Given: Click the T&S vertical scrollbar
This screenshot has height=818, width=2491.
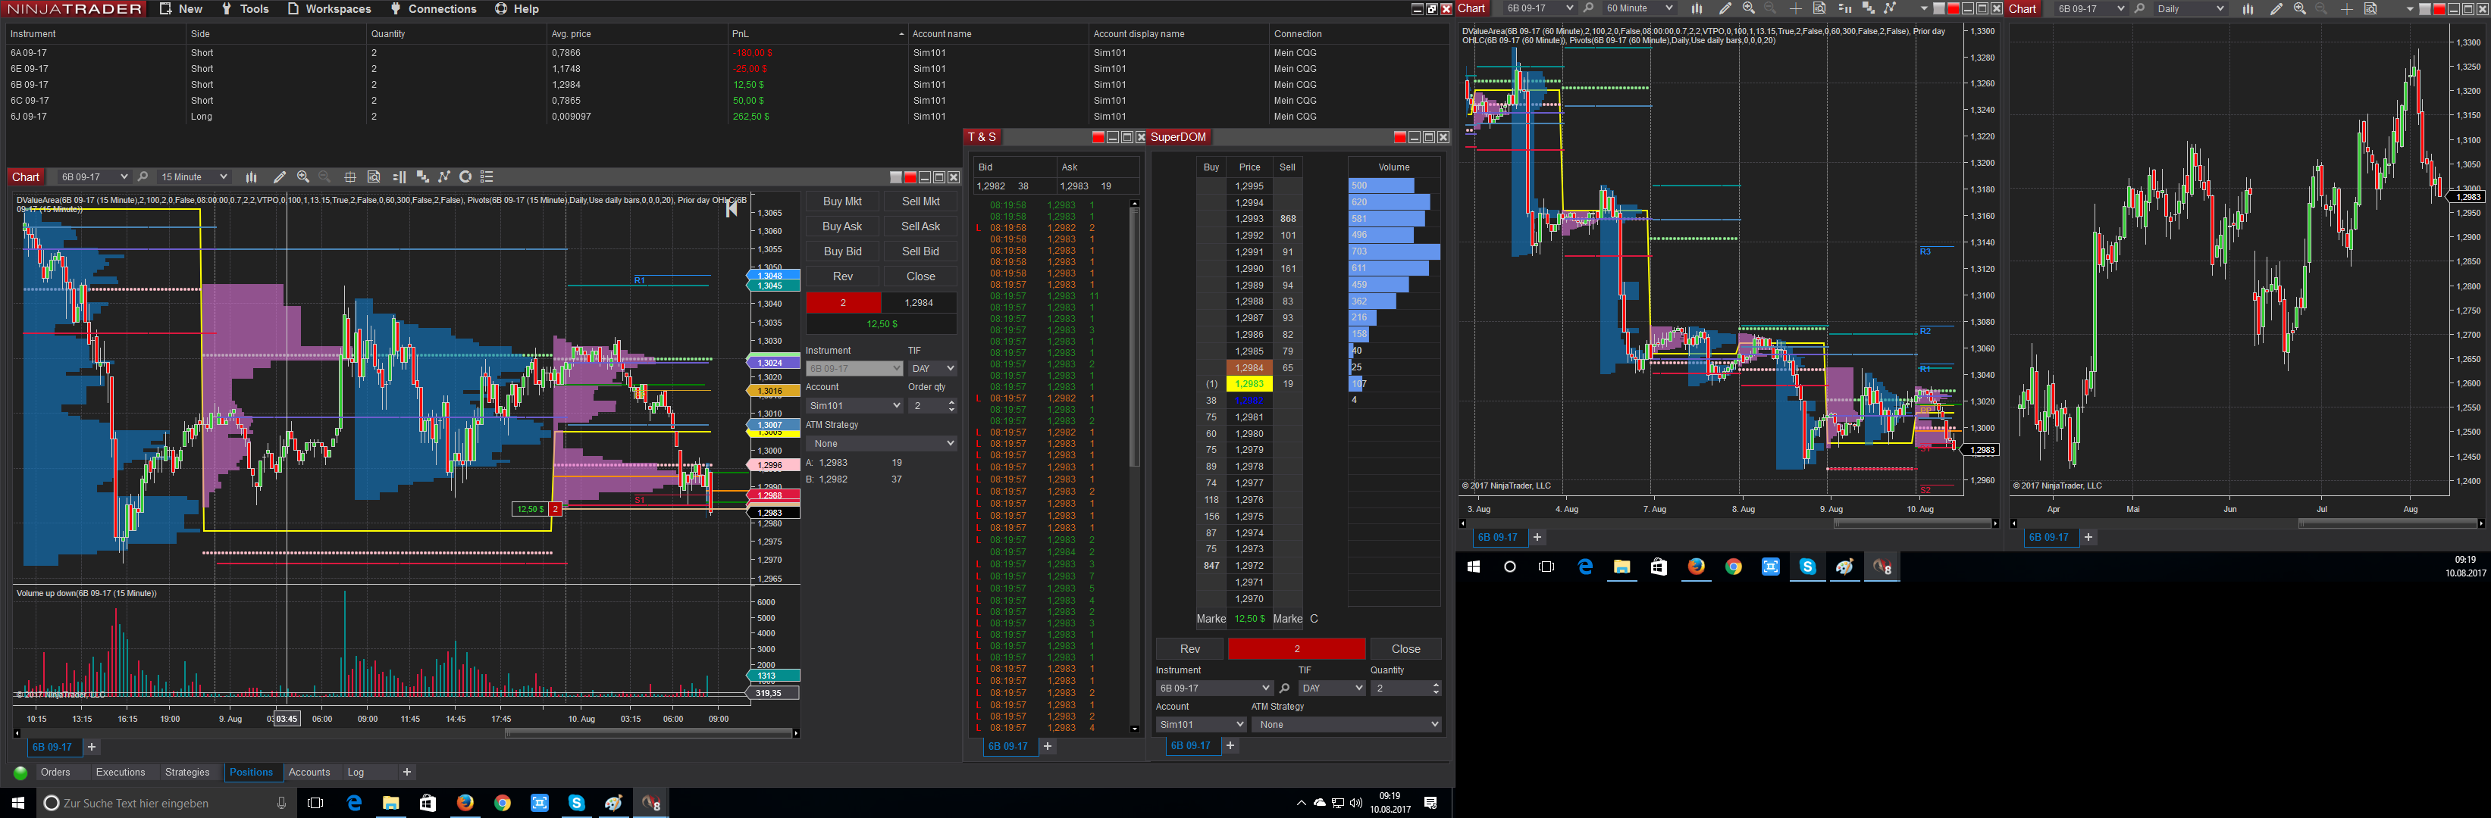Looking at the screenshot, I should coord(1134,338).
